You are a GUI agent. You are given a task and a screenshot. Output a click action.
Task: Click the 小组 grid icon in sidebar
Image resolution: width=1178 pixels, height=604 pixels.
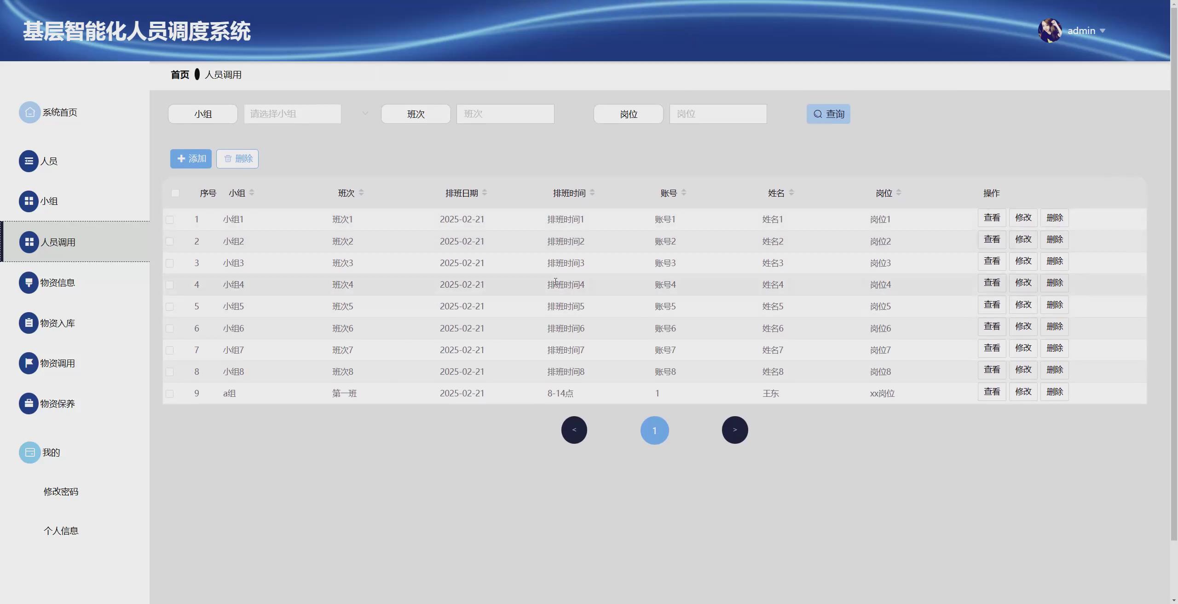pos(29,201)
